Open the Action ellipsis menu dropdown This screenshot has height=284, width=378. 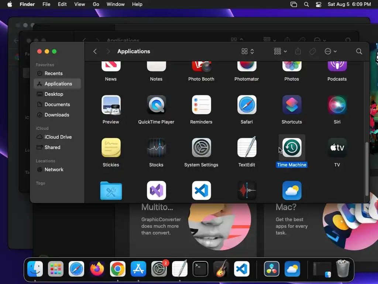330,51
